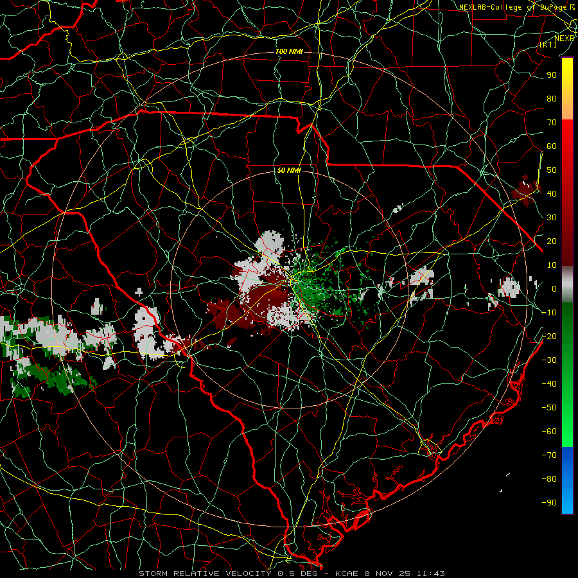Image resolution: width=578 pixels, height=578 pixels.
Task: Click the -90 value on the color scale
Action: (x=549, y=503)
